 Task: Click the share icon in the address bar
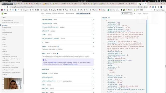coord(144,7)
